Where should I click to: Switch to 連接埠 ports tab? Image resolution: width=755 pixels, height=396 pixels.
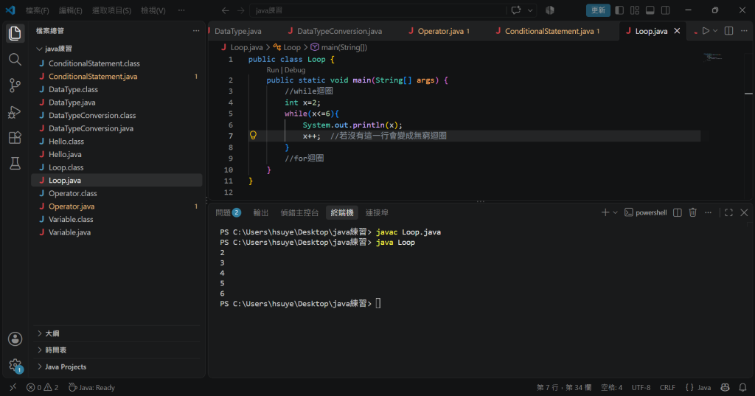377,212
